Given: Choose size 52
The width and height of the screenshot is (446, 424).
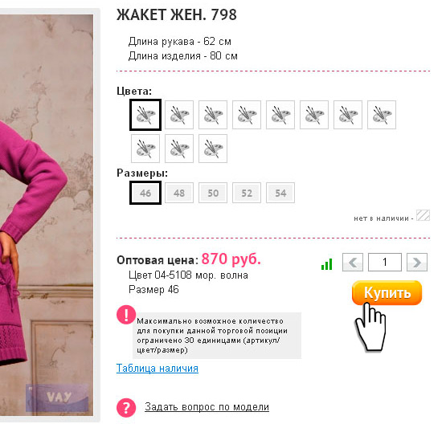Looking at the screenshot, I should [247, 193].
